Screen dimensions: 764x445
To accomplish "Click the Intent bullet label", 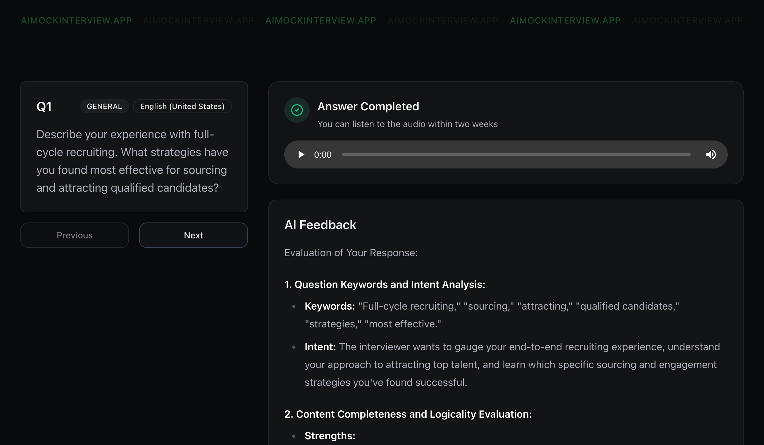I will pos(320,347).
